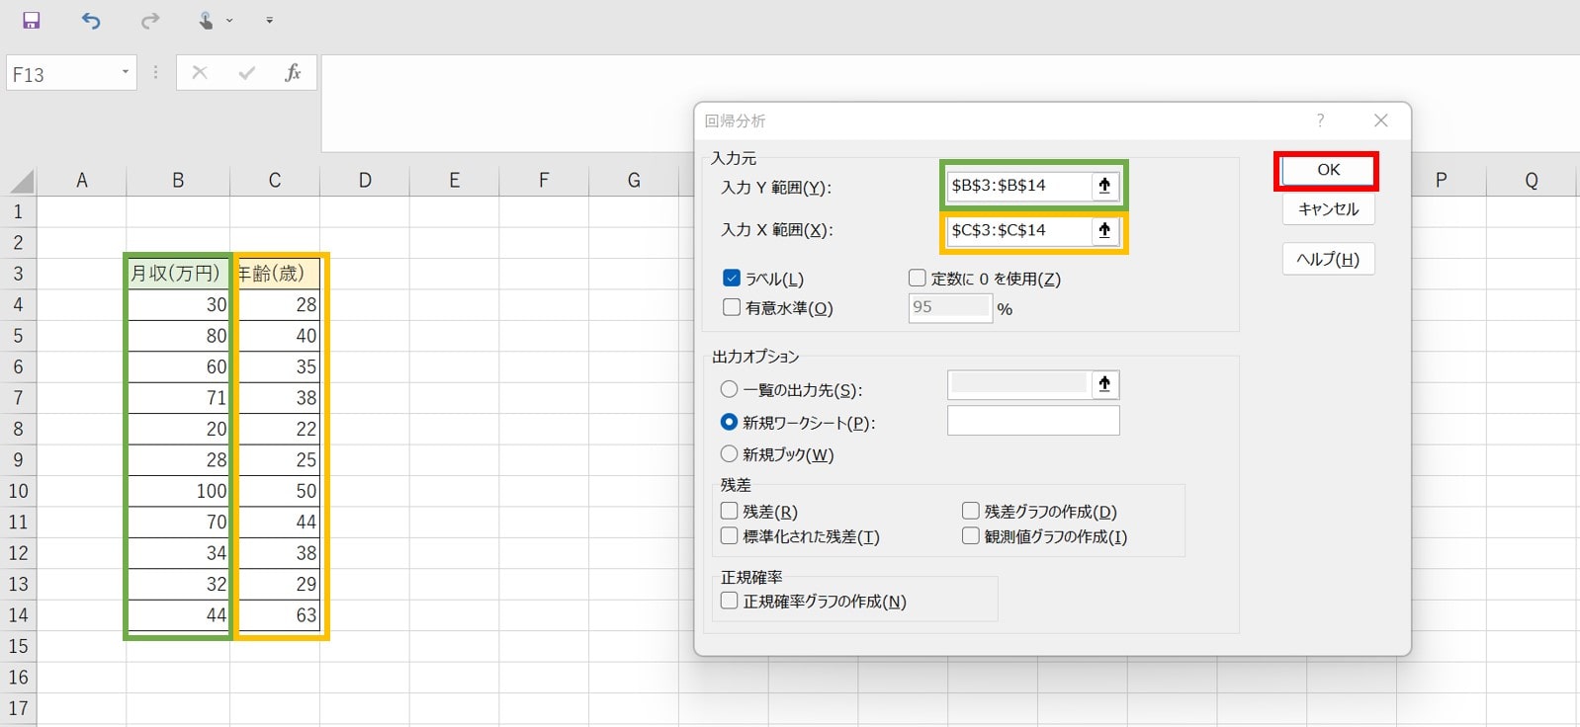
Task: Click cell with value 22
Action: point(275,429)
